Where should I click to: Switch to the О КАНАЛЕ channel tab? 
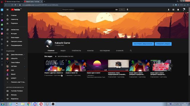120,51
